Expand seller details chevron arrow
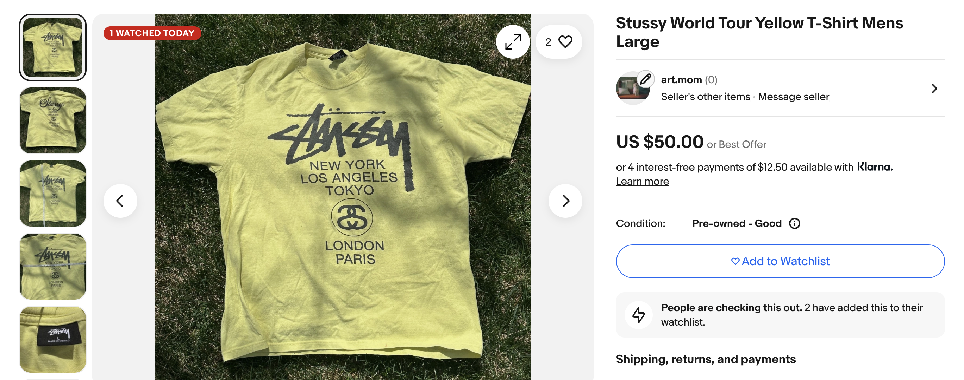 pyautogui.click(x=934, y=89)
